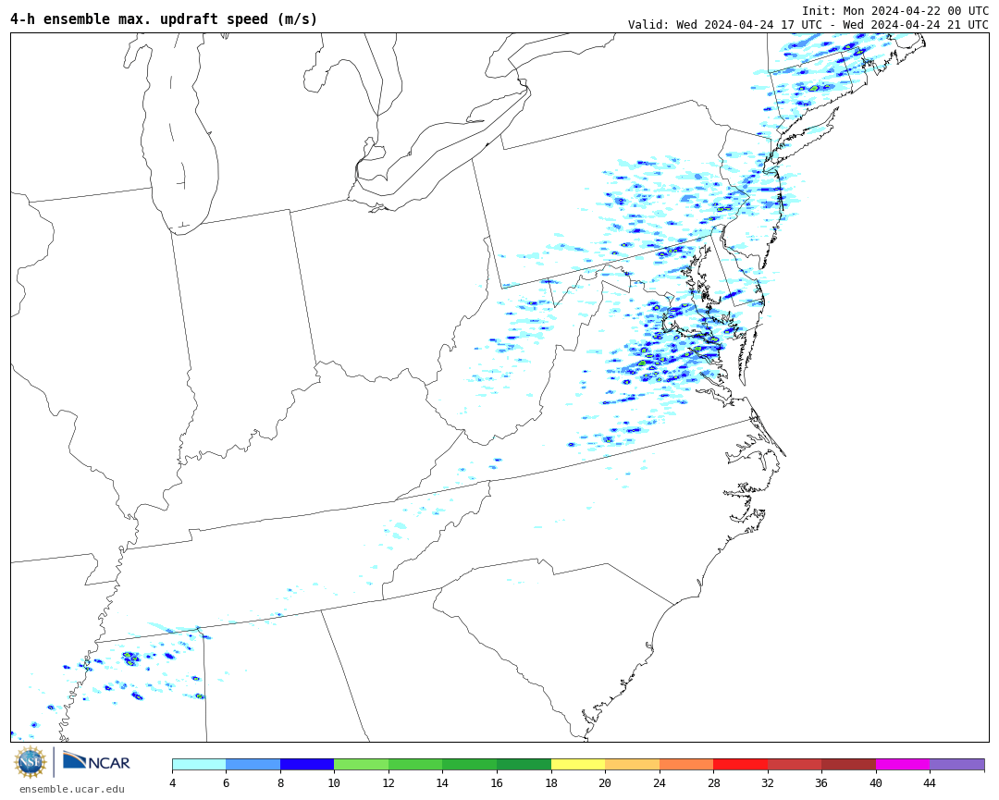
Task: Click the colorbar label '20'
Action: coord(605,782)
